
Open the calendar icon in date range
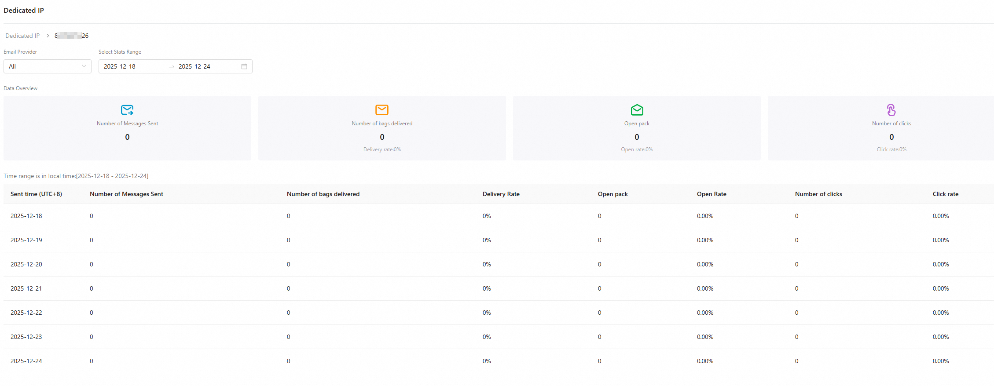coord(244,66)
